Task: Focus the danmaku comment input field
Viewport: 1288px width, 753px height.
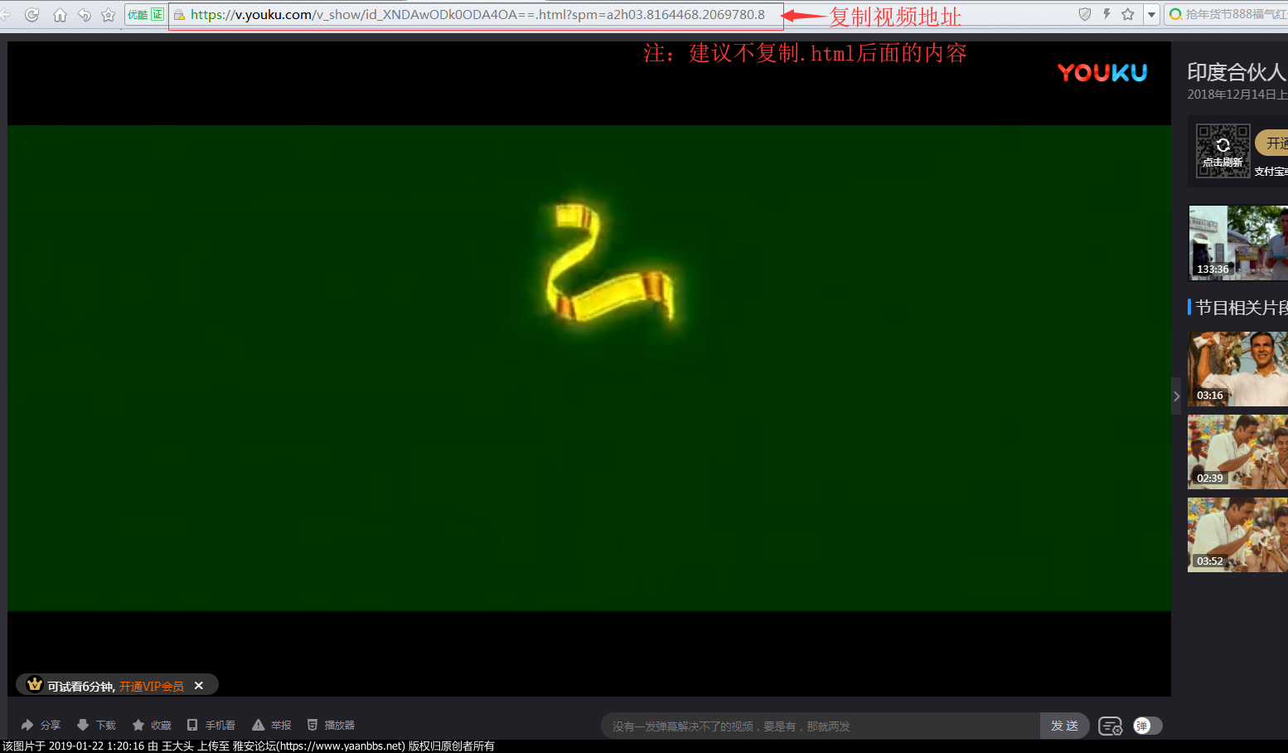Action: 821,726
